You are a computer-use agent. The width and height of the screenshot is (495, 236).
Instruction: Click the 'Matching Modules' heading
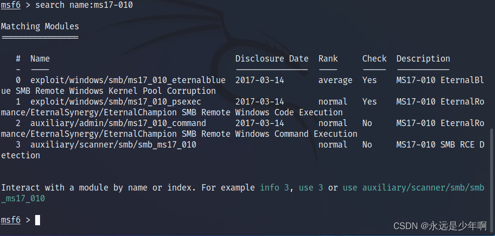pos(40,26)
